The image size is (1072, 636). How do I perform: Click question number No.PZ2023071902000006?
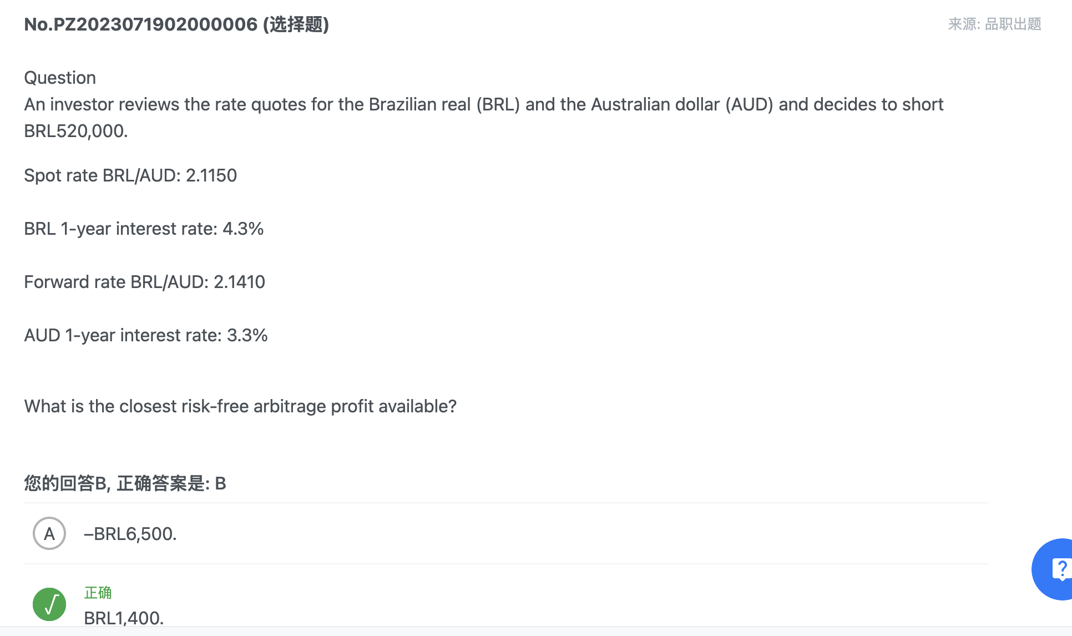(x=141, y=24)
